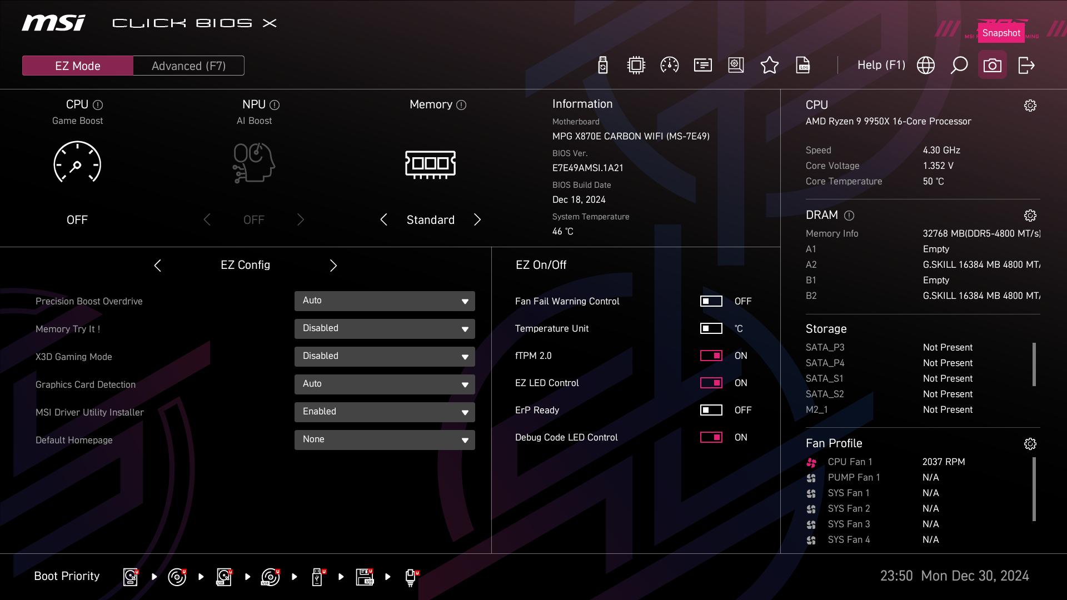Click the date and time display
The image size is (1067, 600).
[955, 576]
